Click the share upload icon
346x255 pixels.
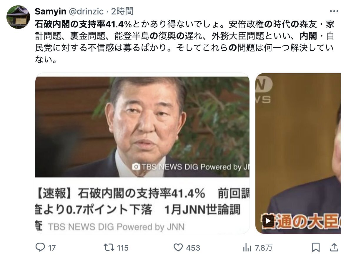[334, 247]
